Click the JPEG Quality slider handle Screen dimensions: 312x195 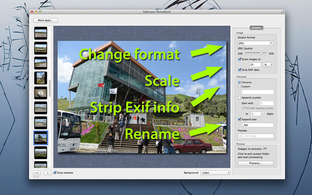(x=261, y=53)
